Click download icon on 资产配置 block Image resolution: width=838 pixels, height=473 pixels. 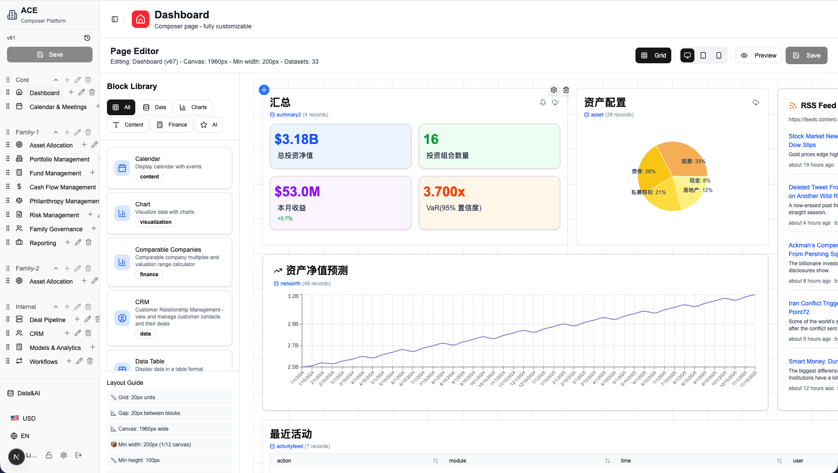[x=756, y=103]
